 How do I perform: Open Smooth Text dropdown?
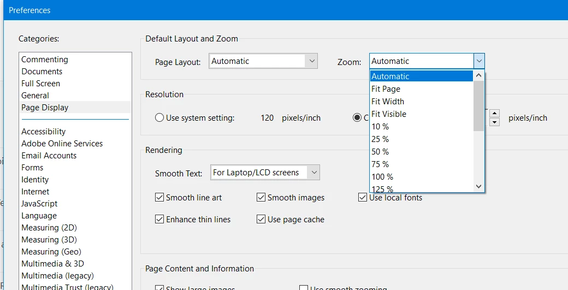point(265,173)
